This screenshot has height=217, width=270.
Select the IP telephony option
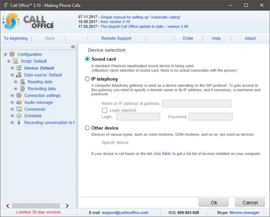pyautogui.click(x=87, y=79)
